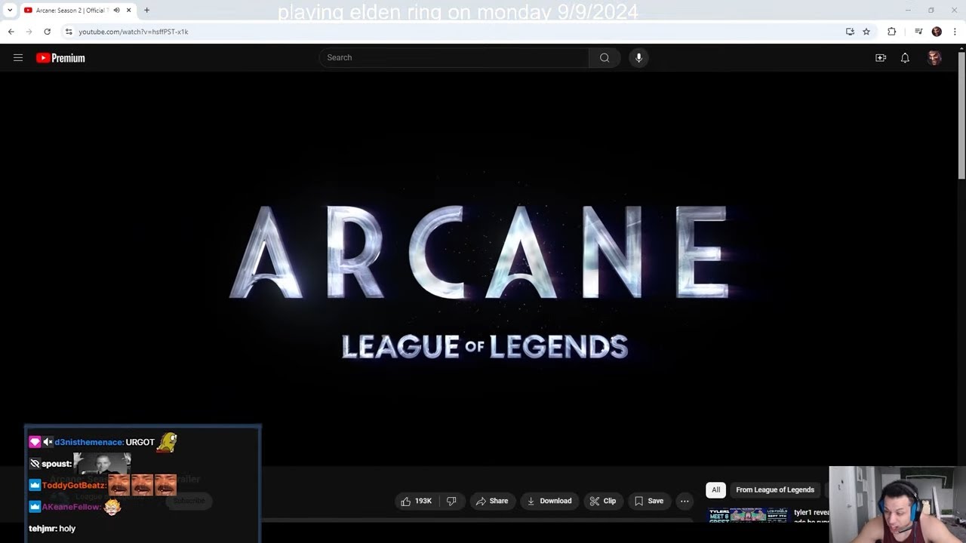Screen dimensions: 966x543
Task: Click chat username AKeaneFellow
Action: click(71, 507)
